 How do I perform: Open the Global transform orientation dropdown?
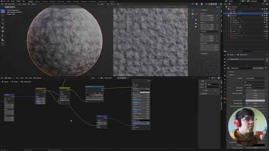pos(102,4)
